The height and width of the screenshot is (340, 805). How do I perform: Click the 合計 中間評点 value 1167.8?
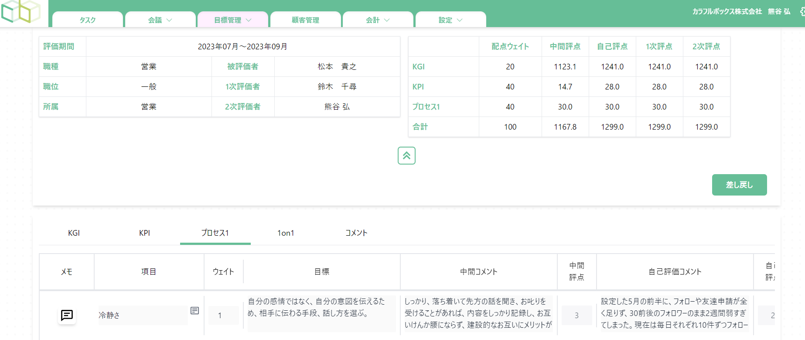pos(565,127)
